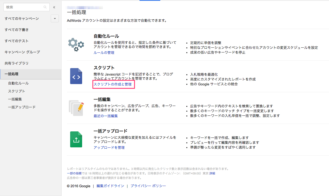
Task: Click the bullet text 定期的に単価を調整
Action: click(206, 43)
